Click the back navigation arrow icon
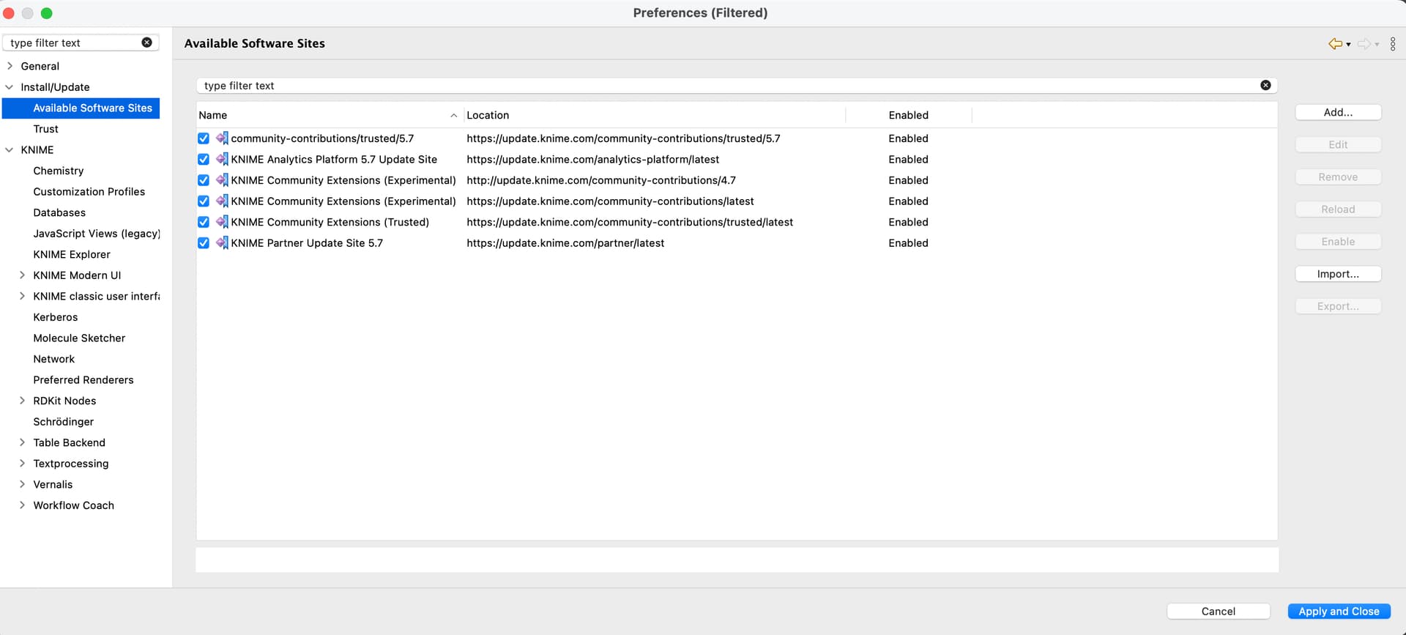 (x=1335, y=44)
